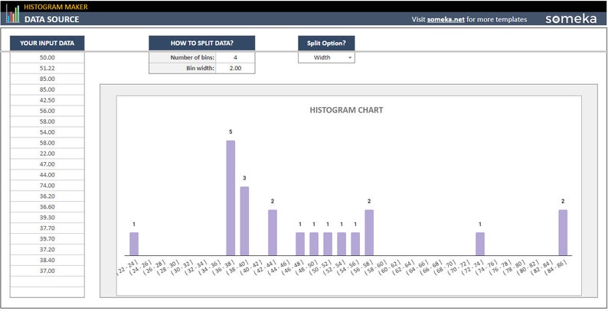Click axis label (58 - 60]
Viewport: 608px width, 311px height.
pyautogui.click(x=374, y=267)
